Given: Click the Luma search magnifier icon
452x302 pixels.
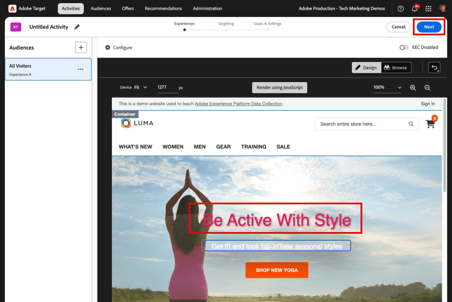Looking at the screenshot, I should point(411,124).
